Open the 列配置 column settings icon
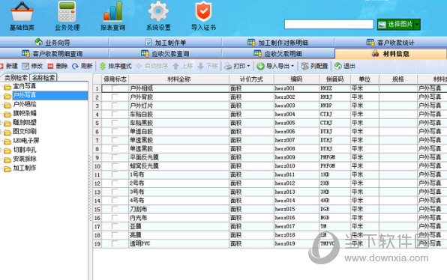Screen dimensions: 447x280 coord(304,67)
